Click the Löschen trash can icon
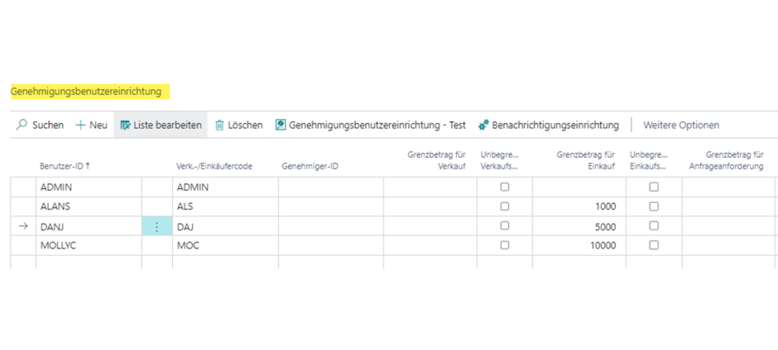Screen dimensions: 778x350 click(219, 125)
